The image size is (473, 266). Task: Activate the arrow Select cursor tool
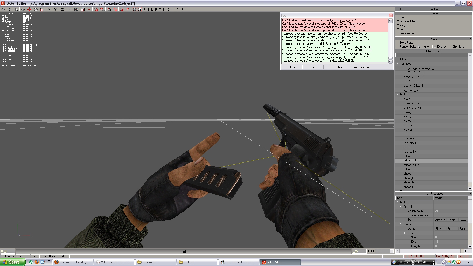pyautogui.click(x=17, y=9)
